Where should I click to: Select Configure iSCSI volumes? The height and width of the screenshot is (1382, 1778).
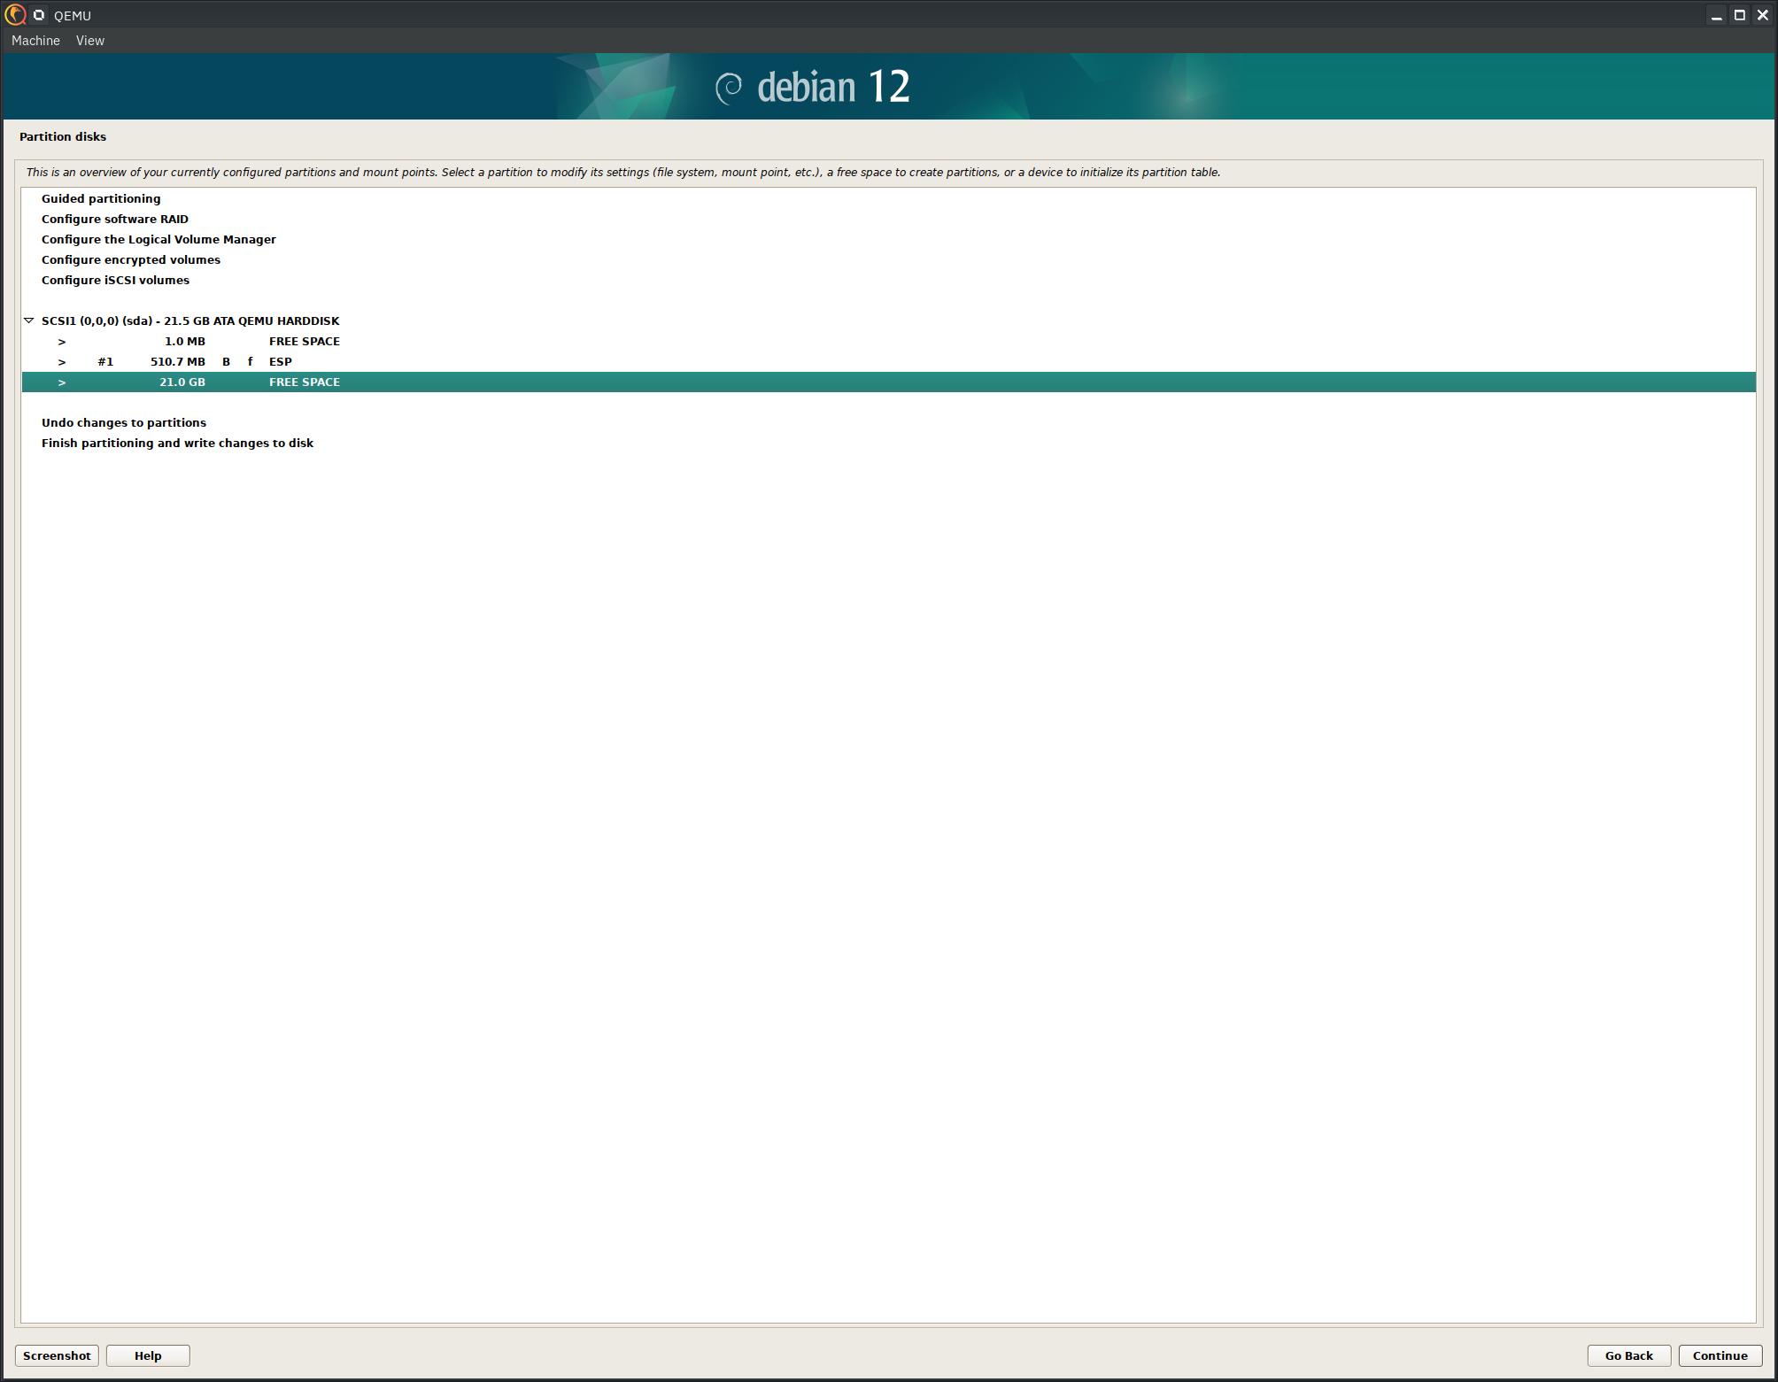click(x=888, y=281)
